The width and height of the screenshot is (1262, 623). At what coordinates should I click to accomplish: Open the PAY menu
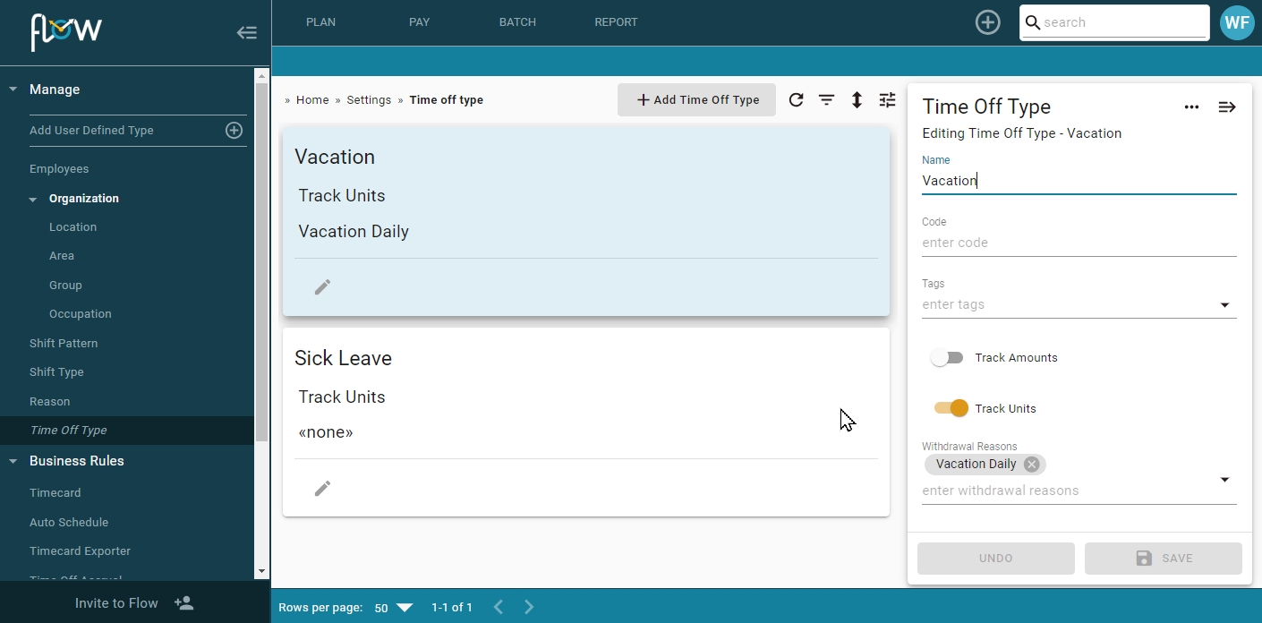click(420, 22)
